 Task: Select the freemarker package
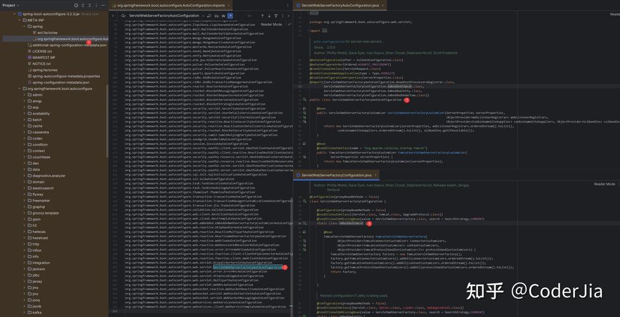coord(41,200)
